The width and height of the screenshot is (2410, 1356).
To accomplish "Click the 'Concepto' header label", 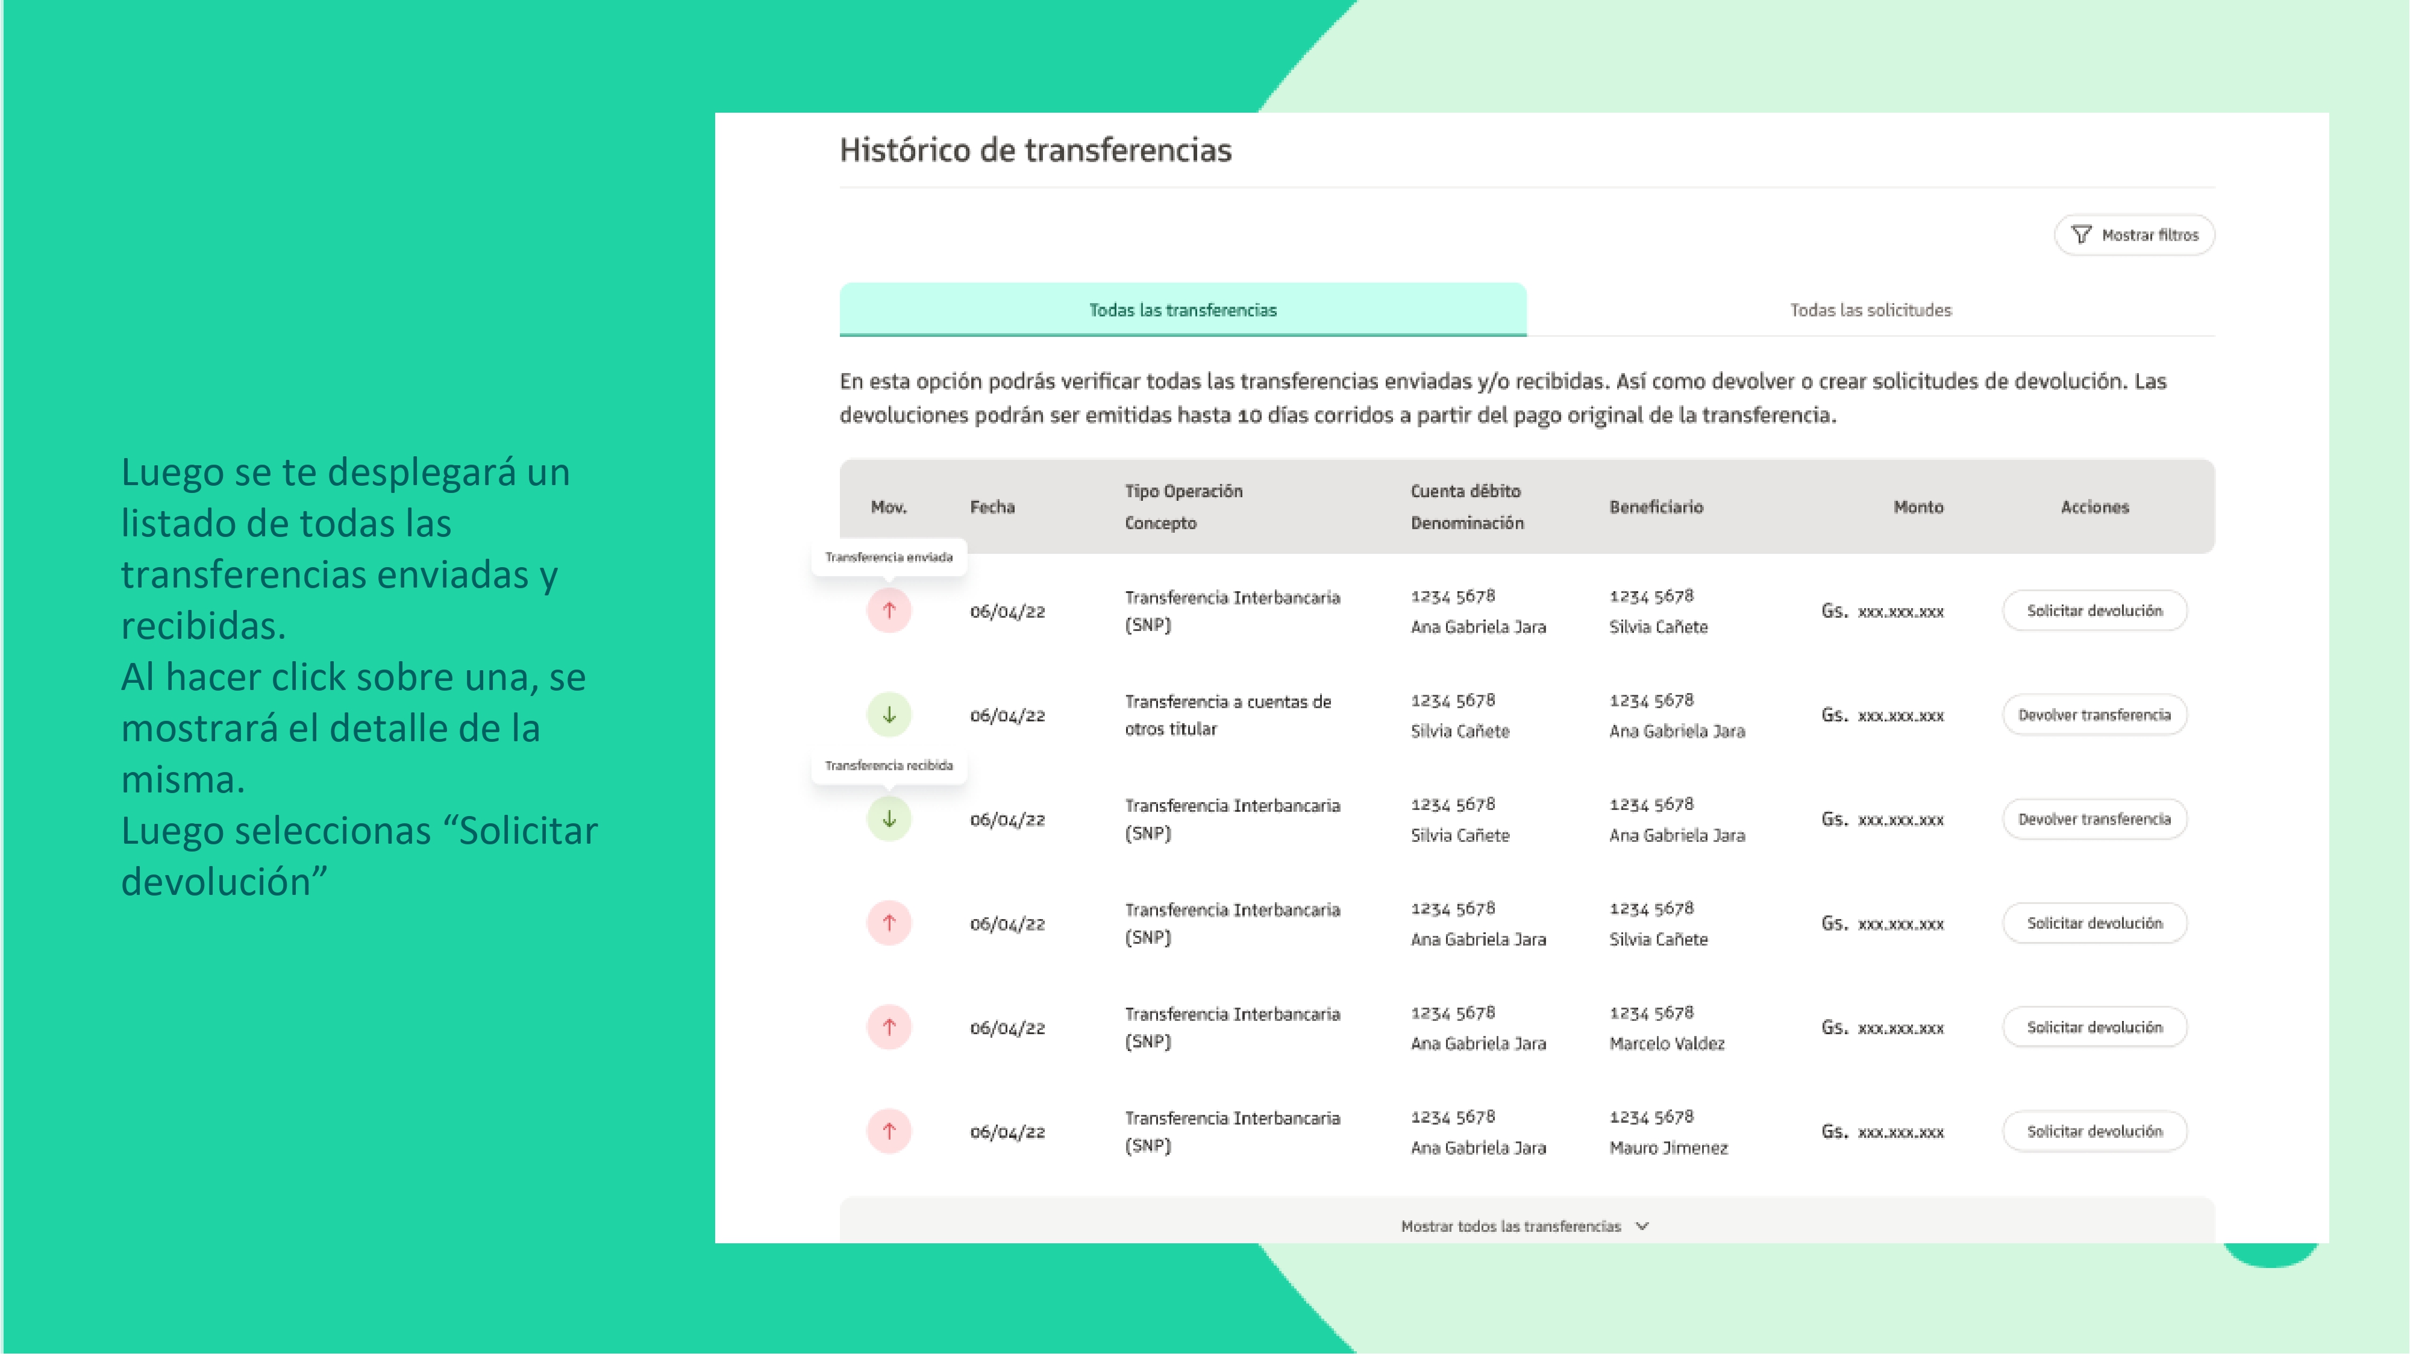I will (1160, 523).
